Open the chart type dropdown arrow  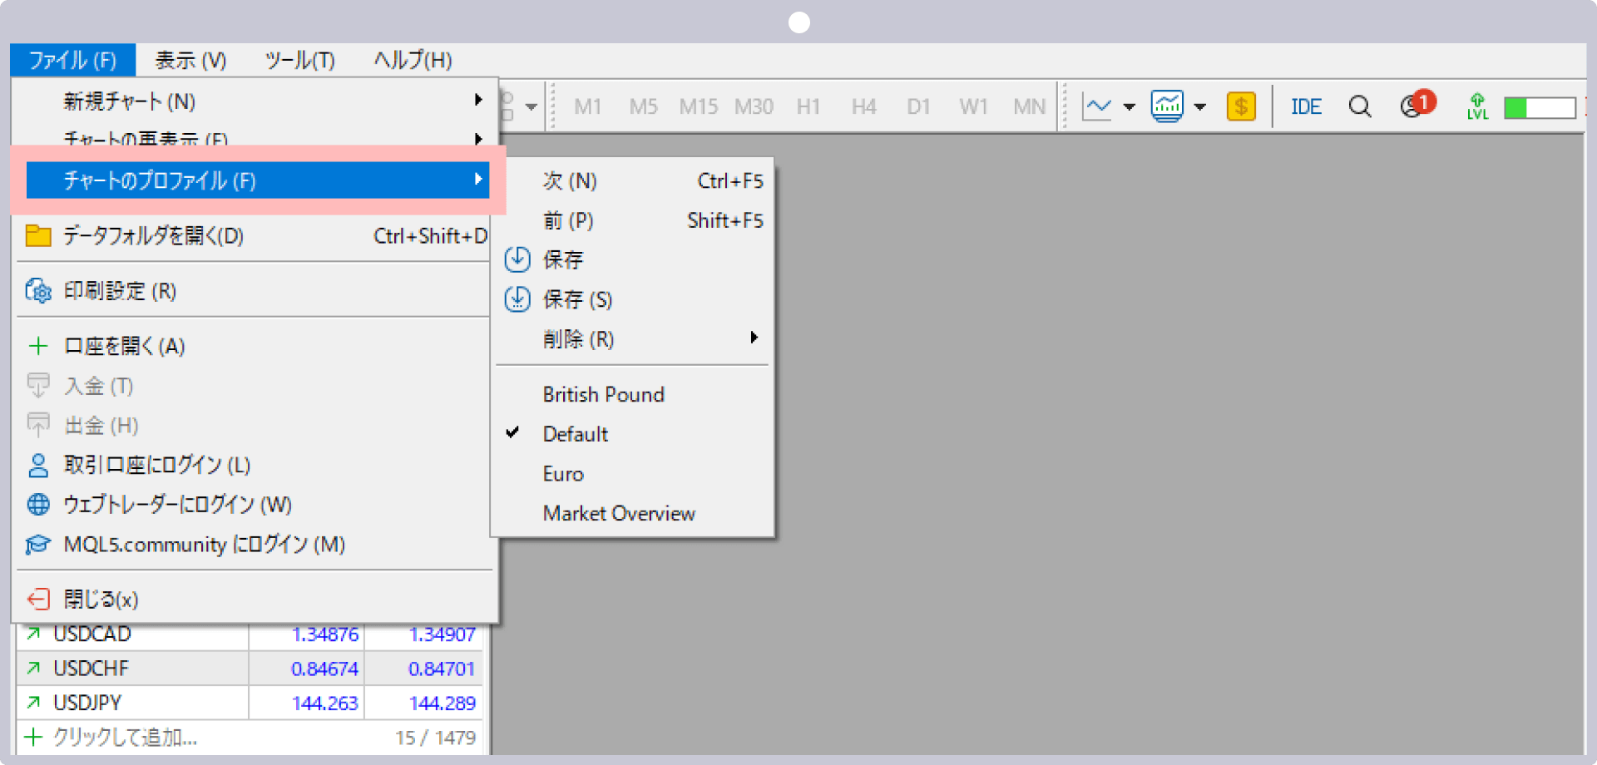coord(1129,106)
